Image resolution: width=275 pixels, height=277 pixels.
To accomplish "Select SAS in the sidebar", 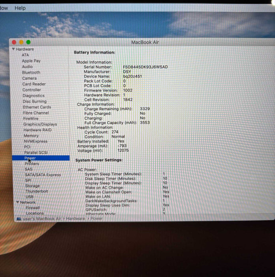I will coord(28,169).
